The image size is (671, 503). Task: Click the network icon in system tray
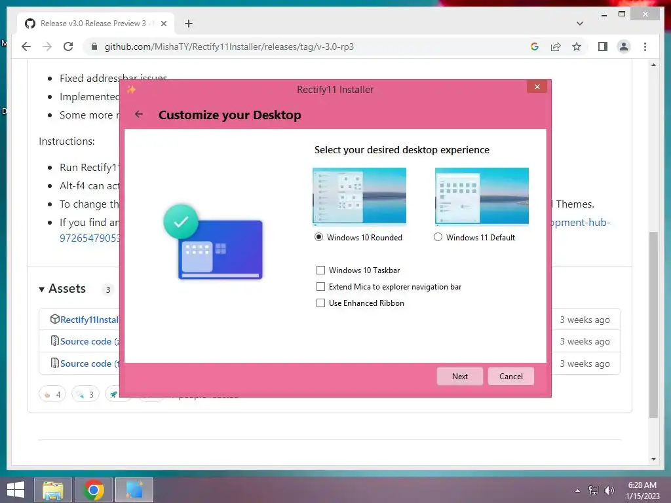click(594, 491)
